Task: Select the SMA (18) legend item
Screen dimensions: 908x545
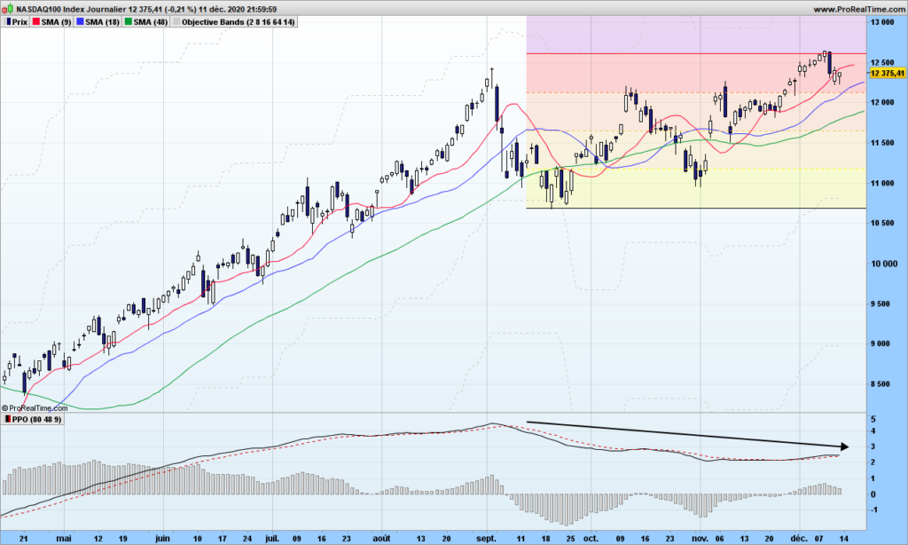Action: point(98,22)
